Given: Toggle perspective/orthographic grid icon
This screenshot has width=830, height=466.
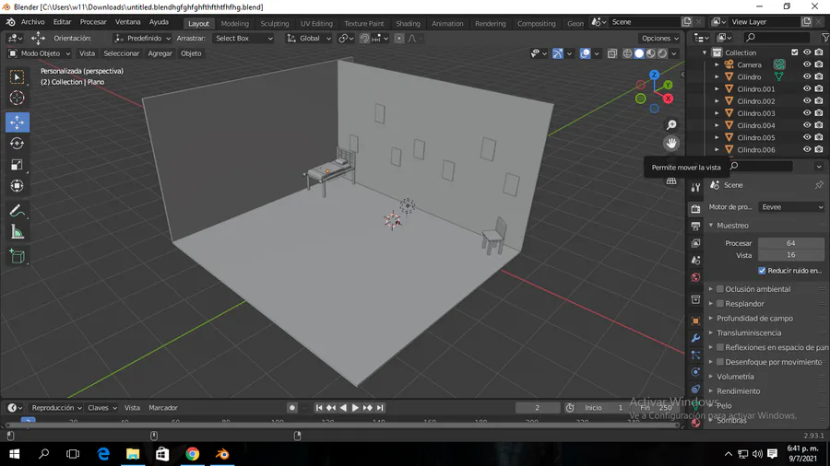Looking at the screenshot, I should click(671, 181).
